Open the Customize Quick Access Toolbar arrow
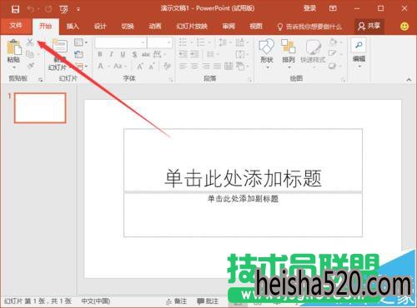 pyautogui.click(x=78, y=10)
